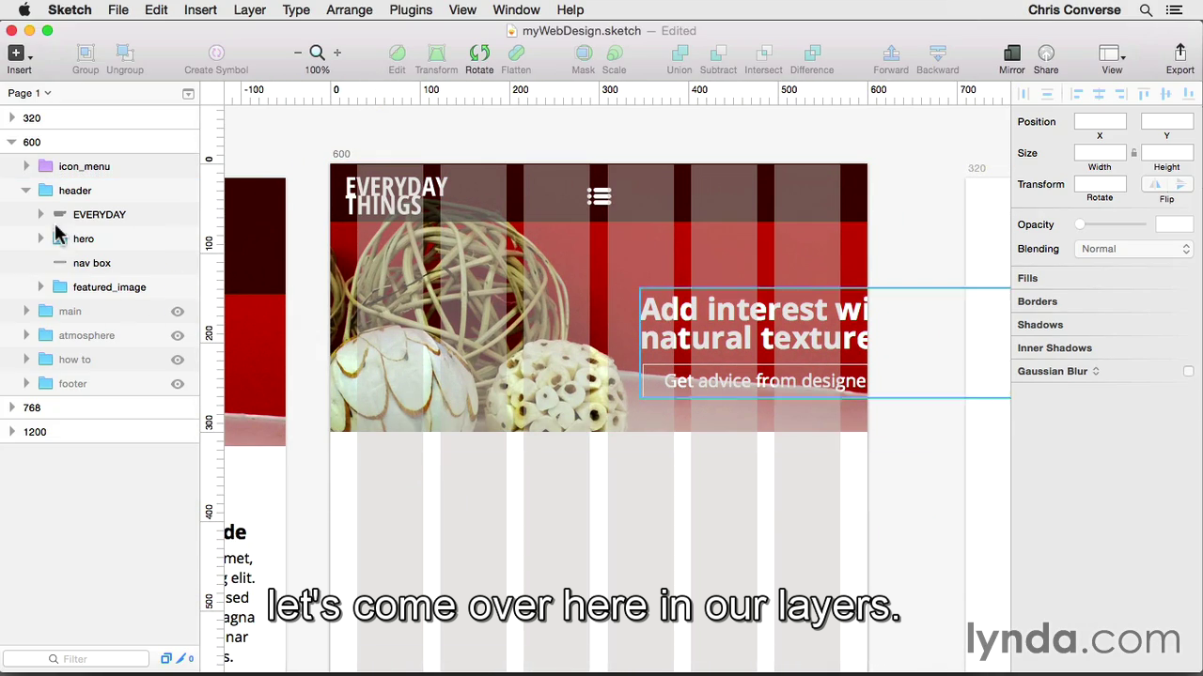Move layer Forward
The width and height of the screenshot is (1203, 676).
[891, 54]
